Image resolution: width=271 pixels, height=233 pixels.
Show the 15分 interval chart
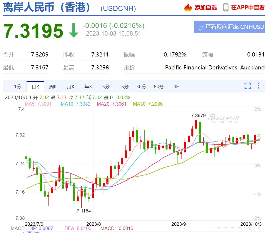point(123,86)
